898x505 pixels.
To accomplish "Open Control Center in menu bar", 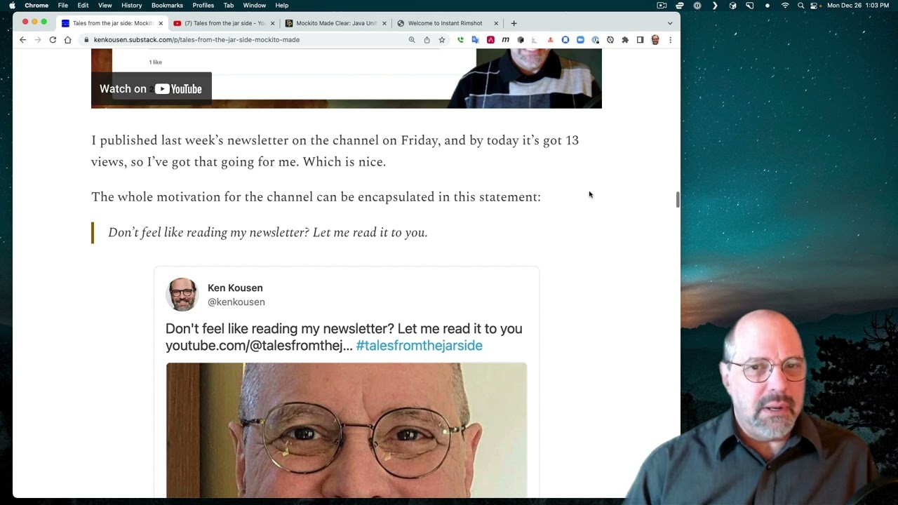I will click(815, 5).
